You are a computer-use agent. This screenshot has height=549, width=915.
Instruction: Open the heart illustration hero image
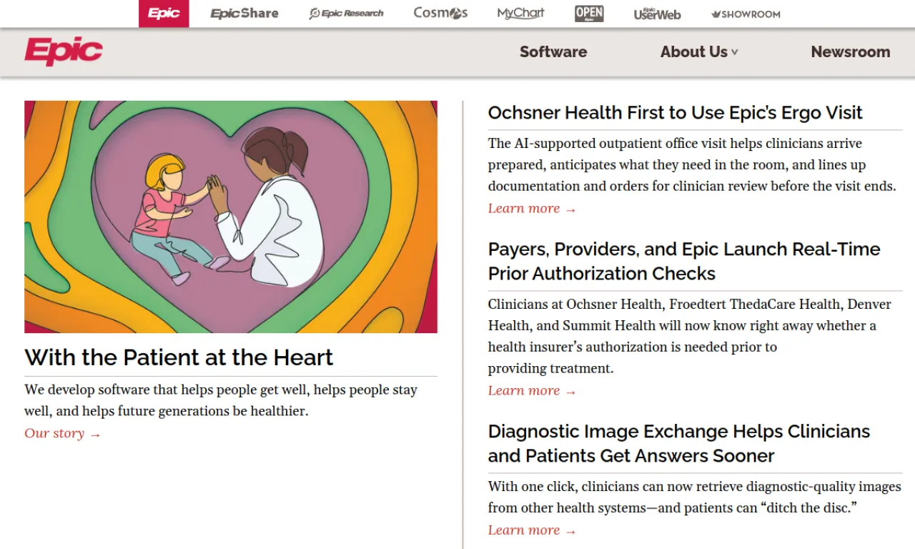(231, 217)
